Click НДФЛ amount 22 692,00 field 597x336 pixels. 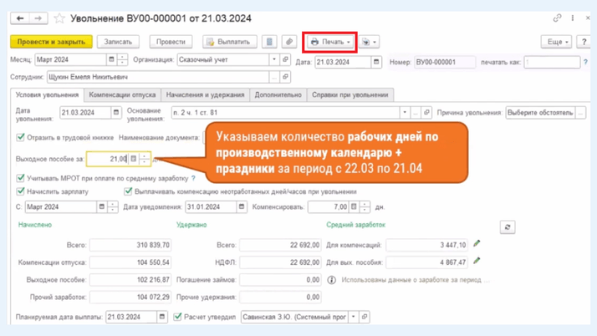(280, 262)
